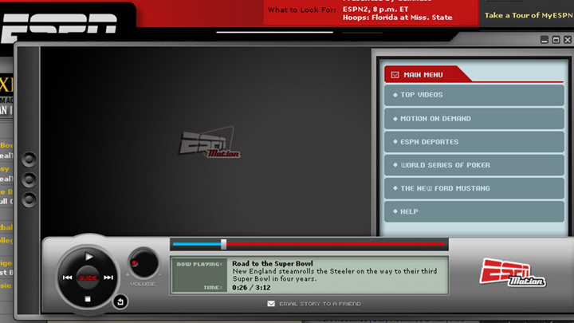574x323 pixels.
Task: Open the red GUIDE button
Action: [88, 278]
